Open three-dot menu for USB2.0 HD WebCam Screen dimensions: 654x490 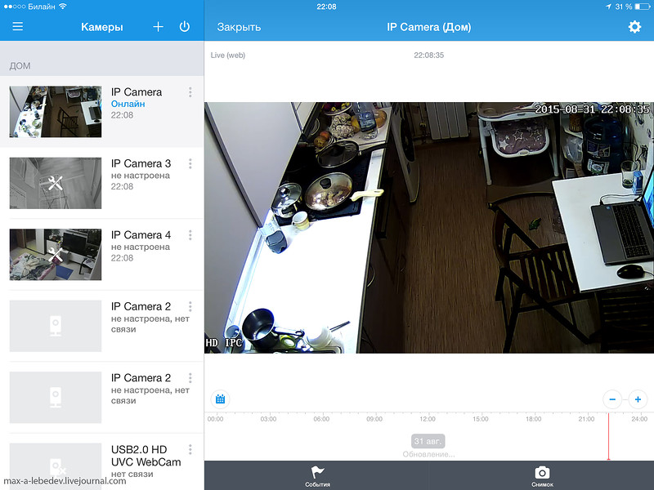coord(190,449)
